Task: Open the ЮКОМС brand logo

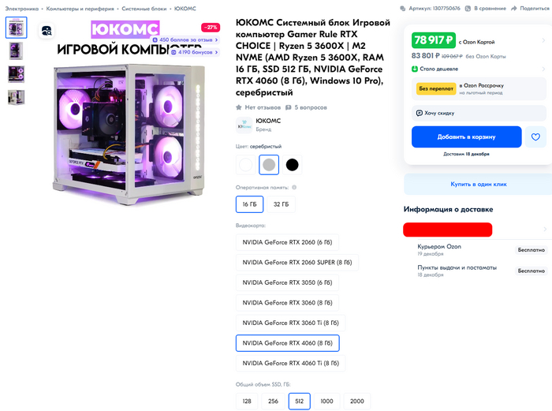Action: 244,125
